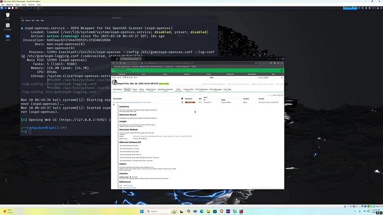Open the Error Messages report tab
The height and width of the screenshot is (215, 383).
coord(216,89)
